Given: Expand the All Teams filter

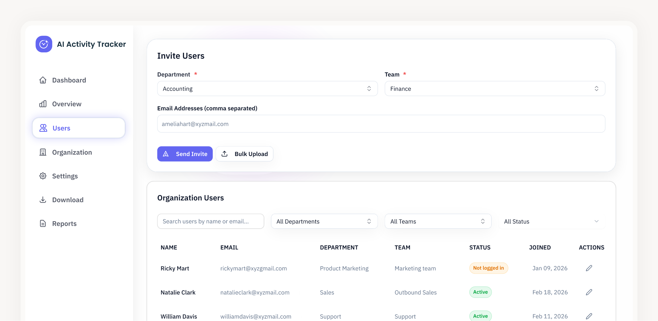Looking at the screenshot, I should pyautogui.click(x=438, y=221).
